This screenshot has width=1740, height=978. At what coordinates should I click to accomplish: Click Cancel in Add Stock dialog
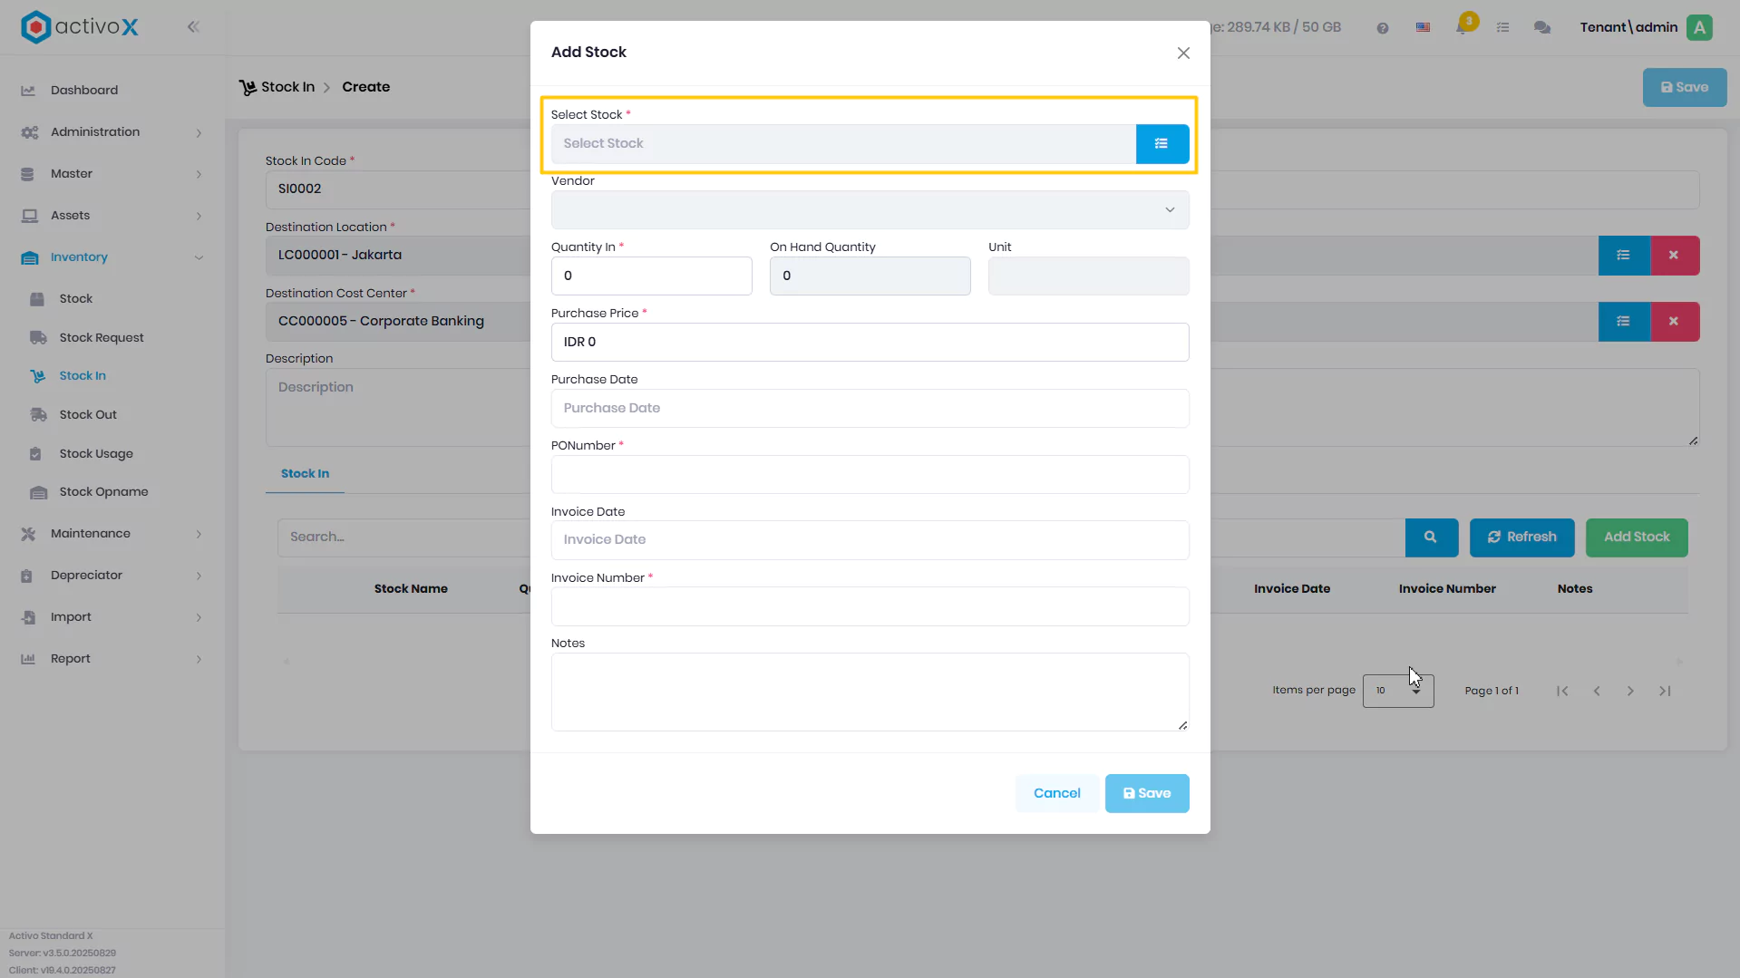click(1056, 794)
